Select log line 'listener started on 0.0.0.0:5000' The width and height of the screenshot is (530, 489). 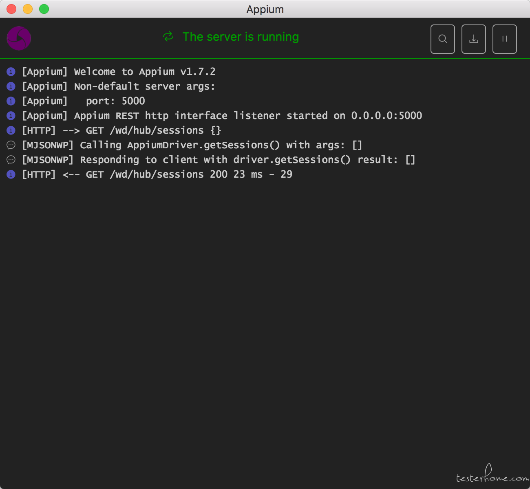click(328, 116)
